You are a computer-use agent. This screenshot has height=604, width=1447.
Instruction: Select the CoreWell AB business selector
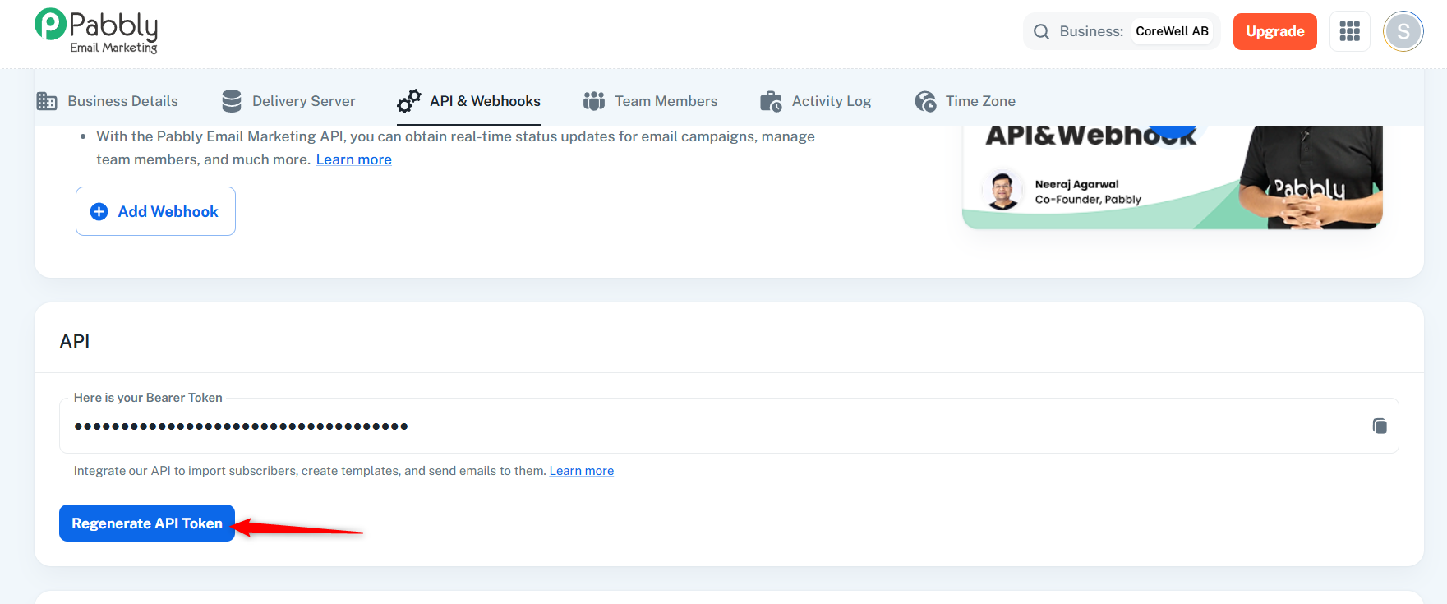click(1173, 31)
